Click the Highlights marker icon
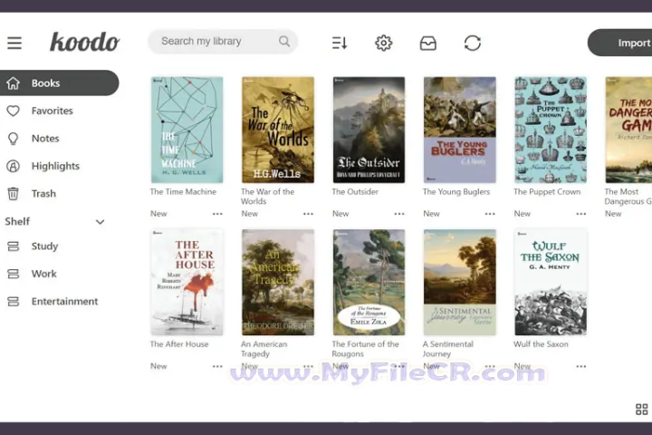652x435 pixels. coord(14,166)
